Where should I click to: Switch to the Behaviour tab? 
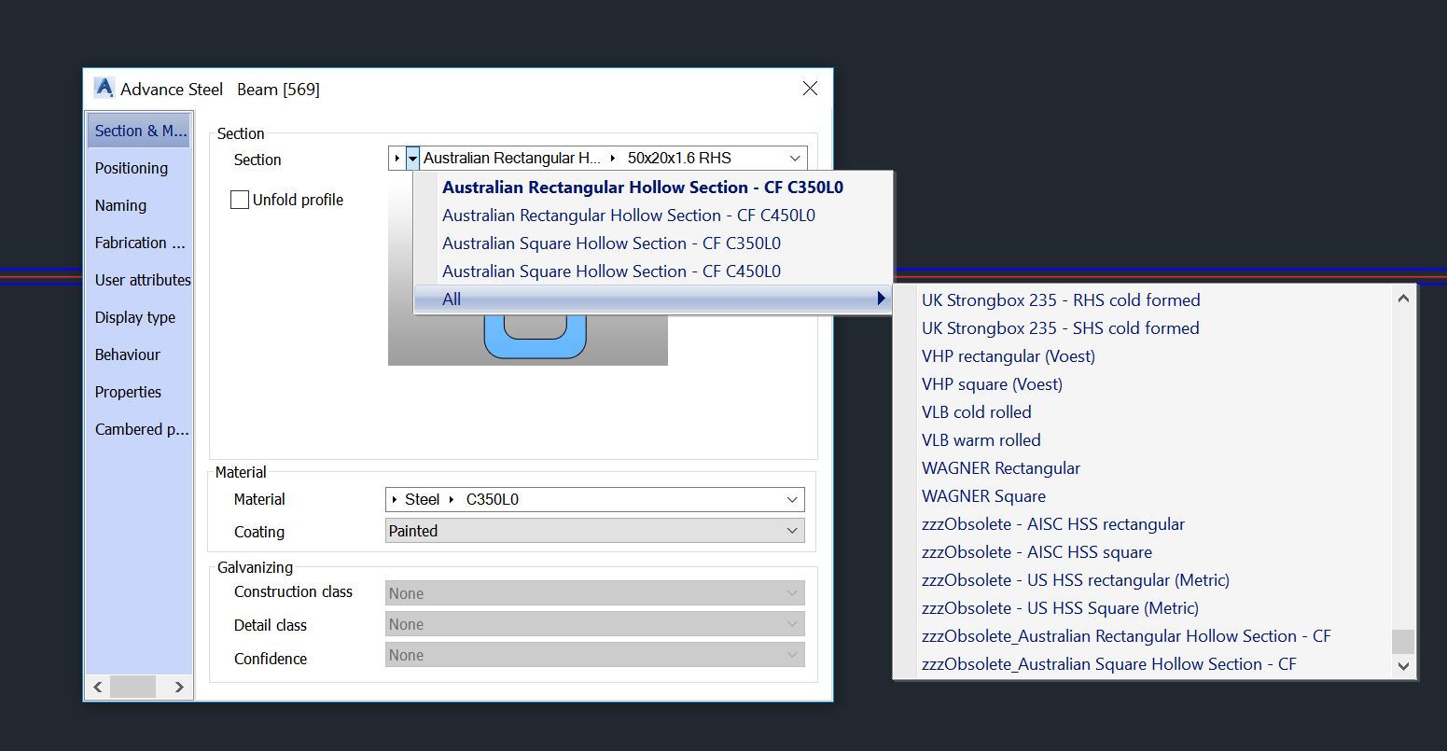pyautogui.click(x=126, y=355)
